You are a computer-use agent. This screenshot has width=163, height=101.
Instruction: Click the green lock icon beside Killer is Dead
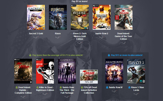[x=38, y=87]
